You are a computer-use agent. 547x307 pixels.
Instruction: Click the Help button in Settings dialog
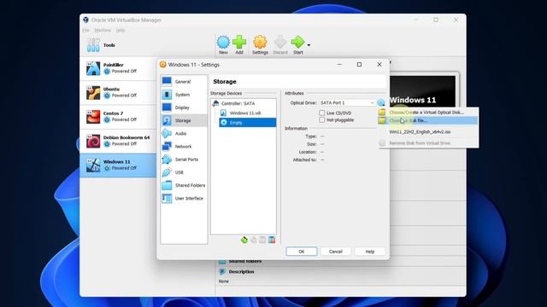point(370,252)
